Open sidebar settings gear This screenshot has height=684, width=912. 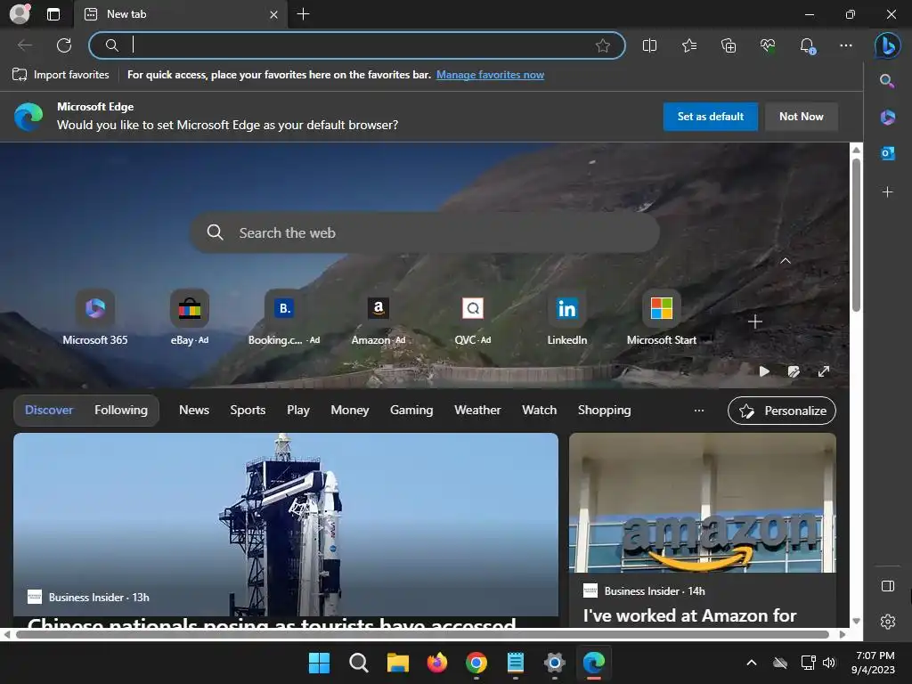click(x=888, y=622)
